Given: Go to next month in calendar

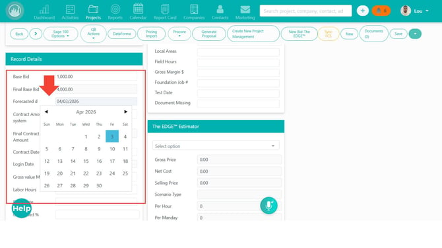Looking at the screenshot, I should pos(126,112).
